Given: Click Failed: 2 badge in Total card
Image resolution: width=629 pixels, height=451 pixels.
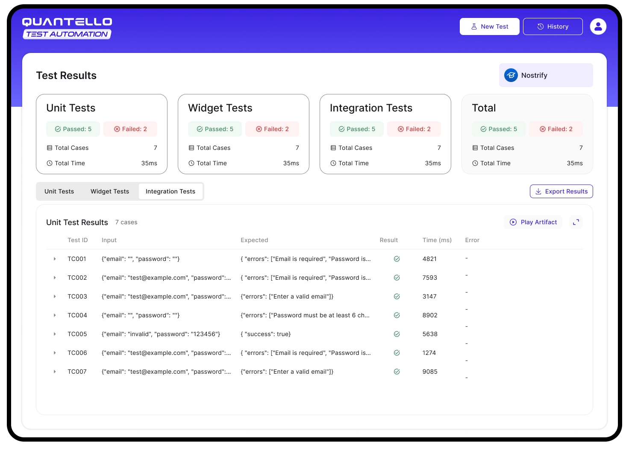Looking at the screenshot, I should pyautogui.click(x=556, y=129).
